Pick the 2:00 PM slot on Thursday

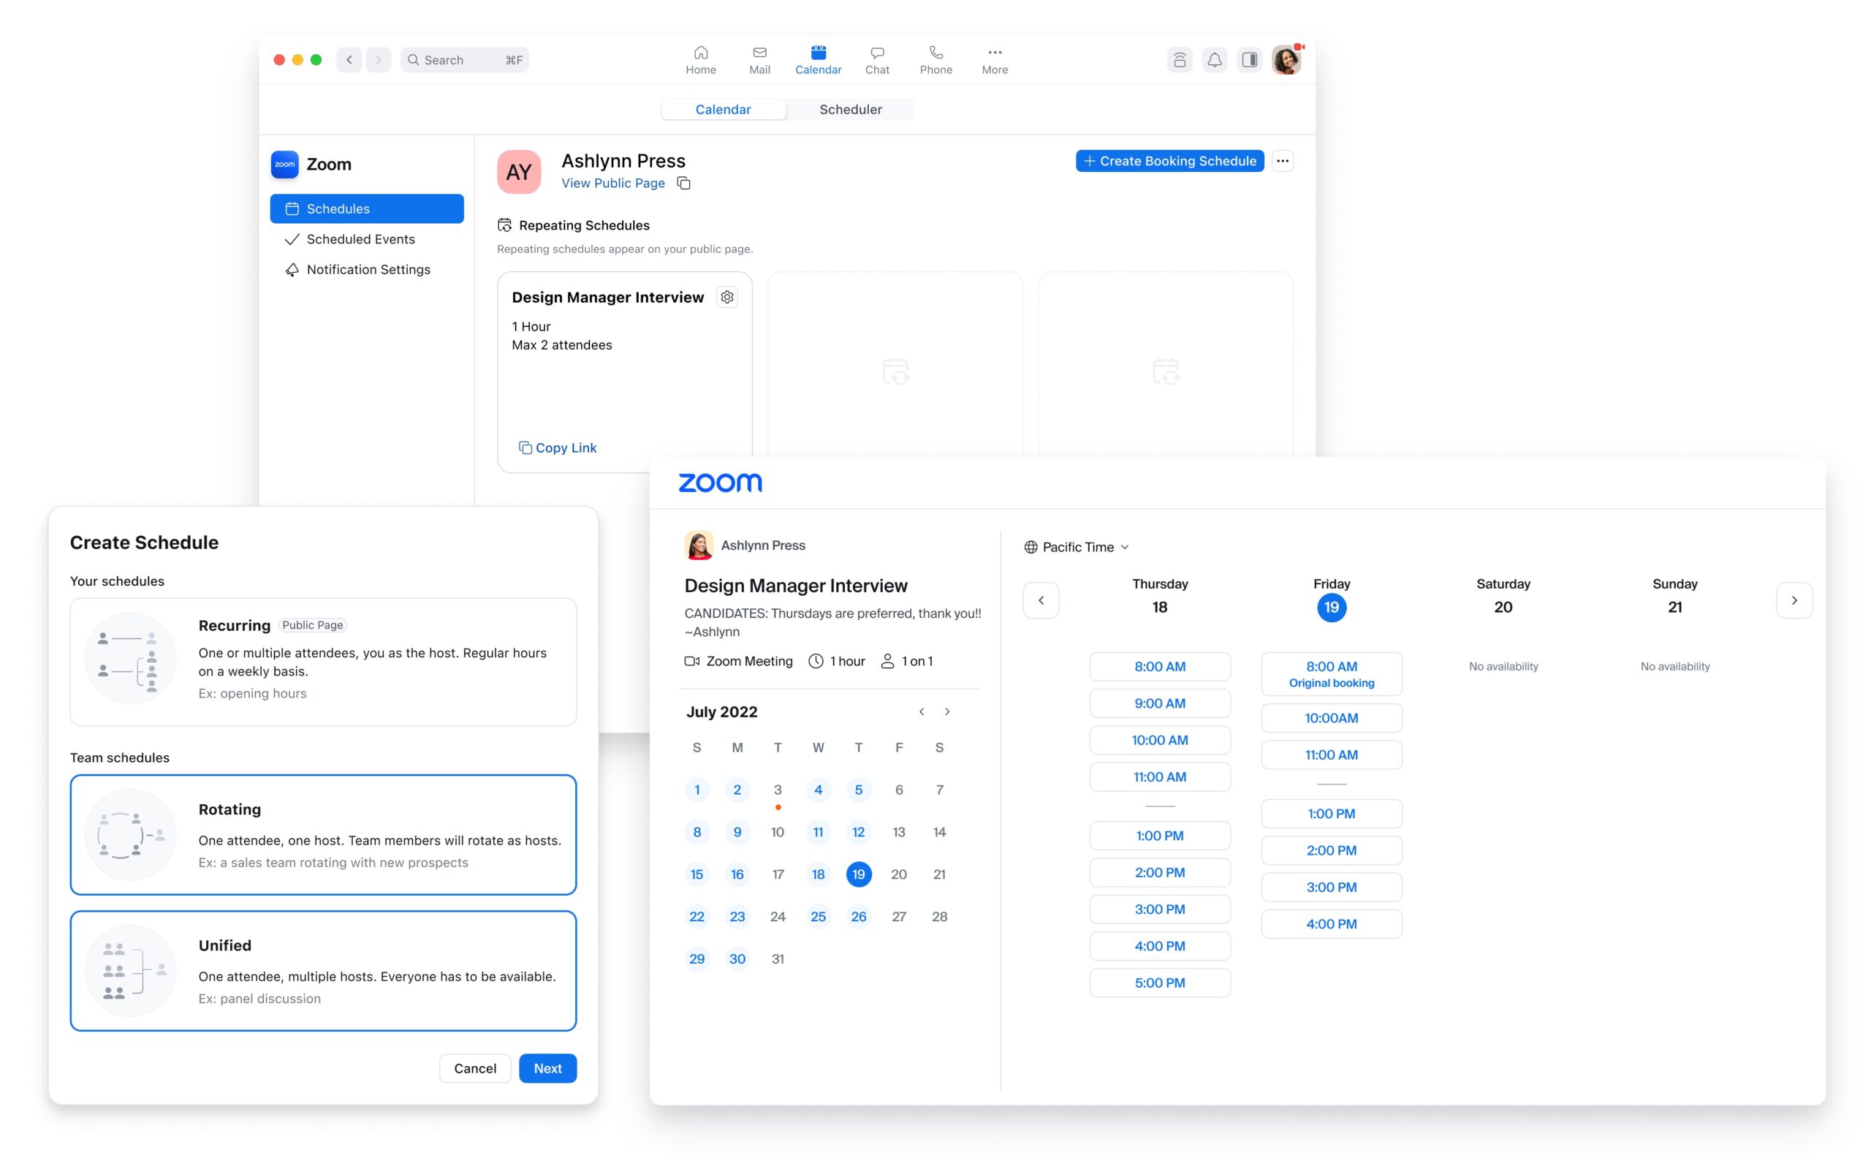point(1159,872)
